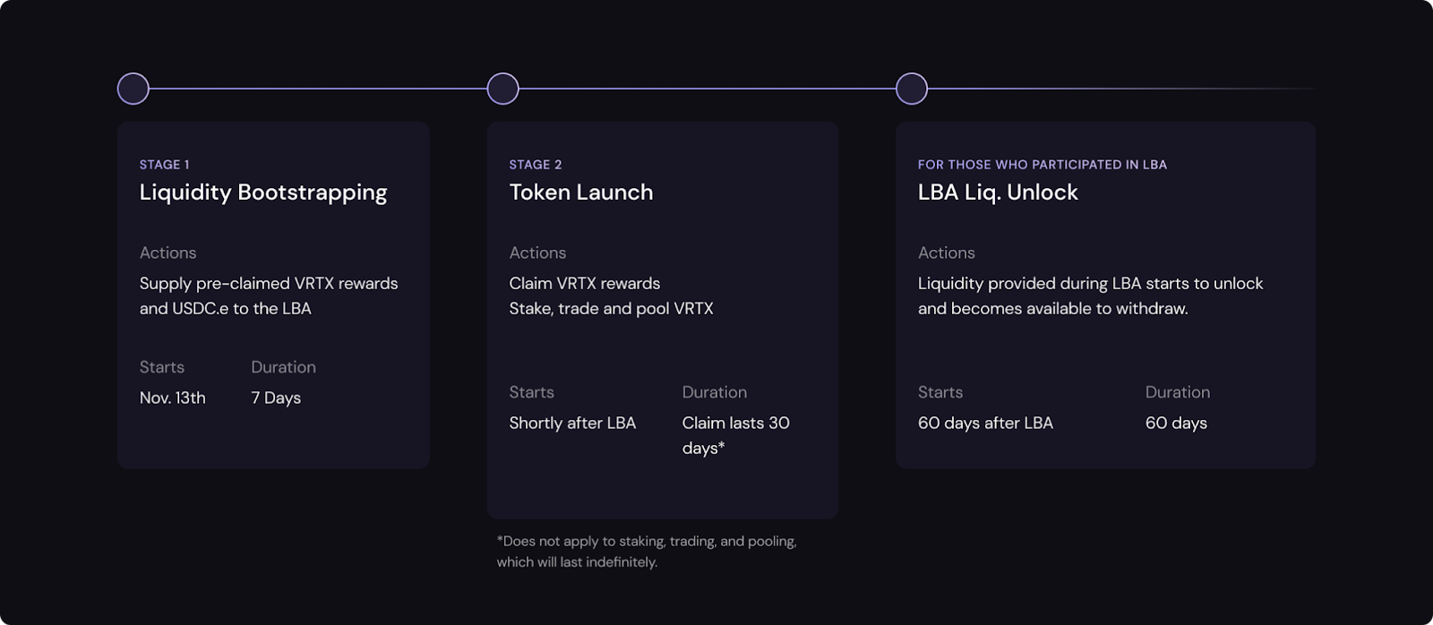
Task: Click the "Shortly after LBA" start text
Action: click(572, 424)
